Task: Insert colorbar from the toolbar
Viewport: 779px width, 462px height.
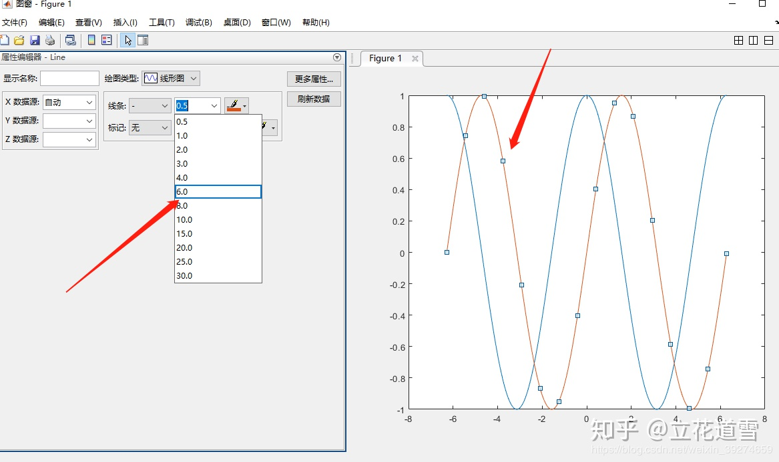Action: (91, 40)
